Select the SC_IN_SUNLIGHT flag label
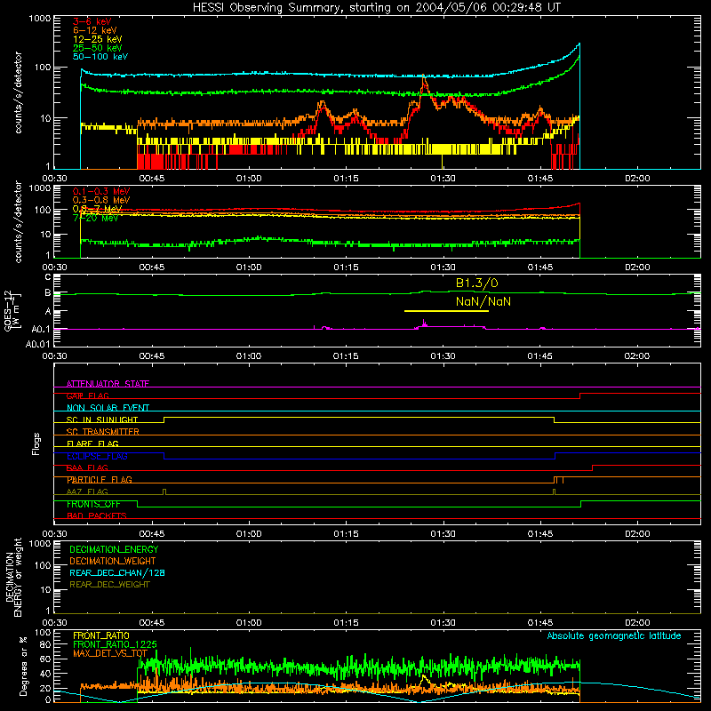The width and height of the screenshot is (711, 711). [102, 419]
